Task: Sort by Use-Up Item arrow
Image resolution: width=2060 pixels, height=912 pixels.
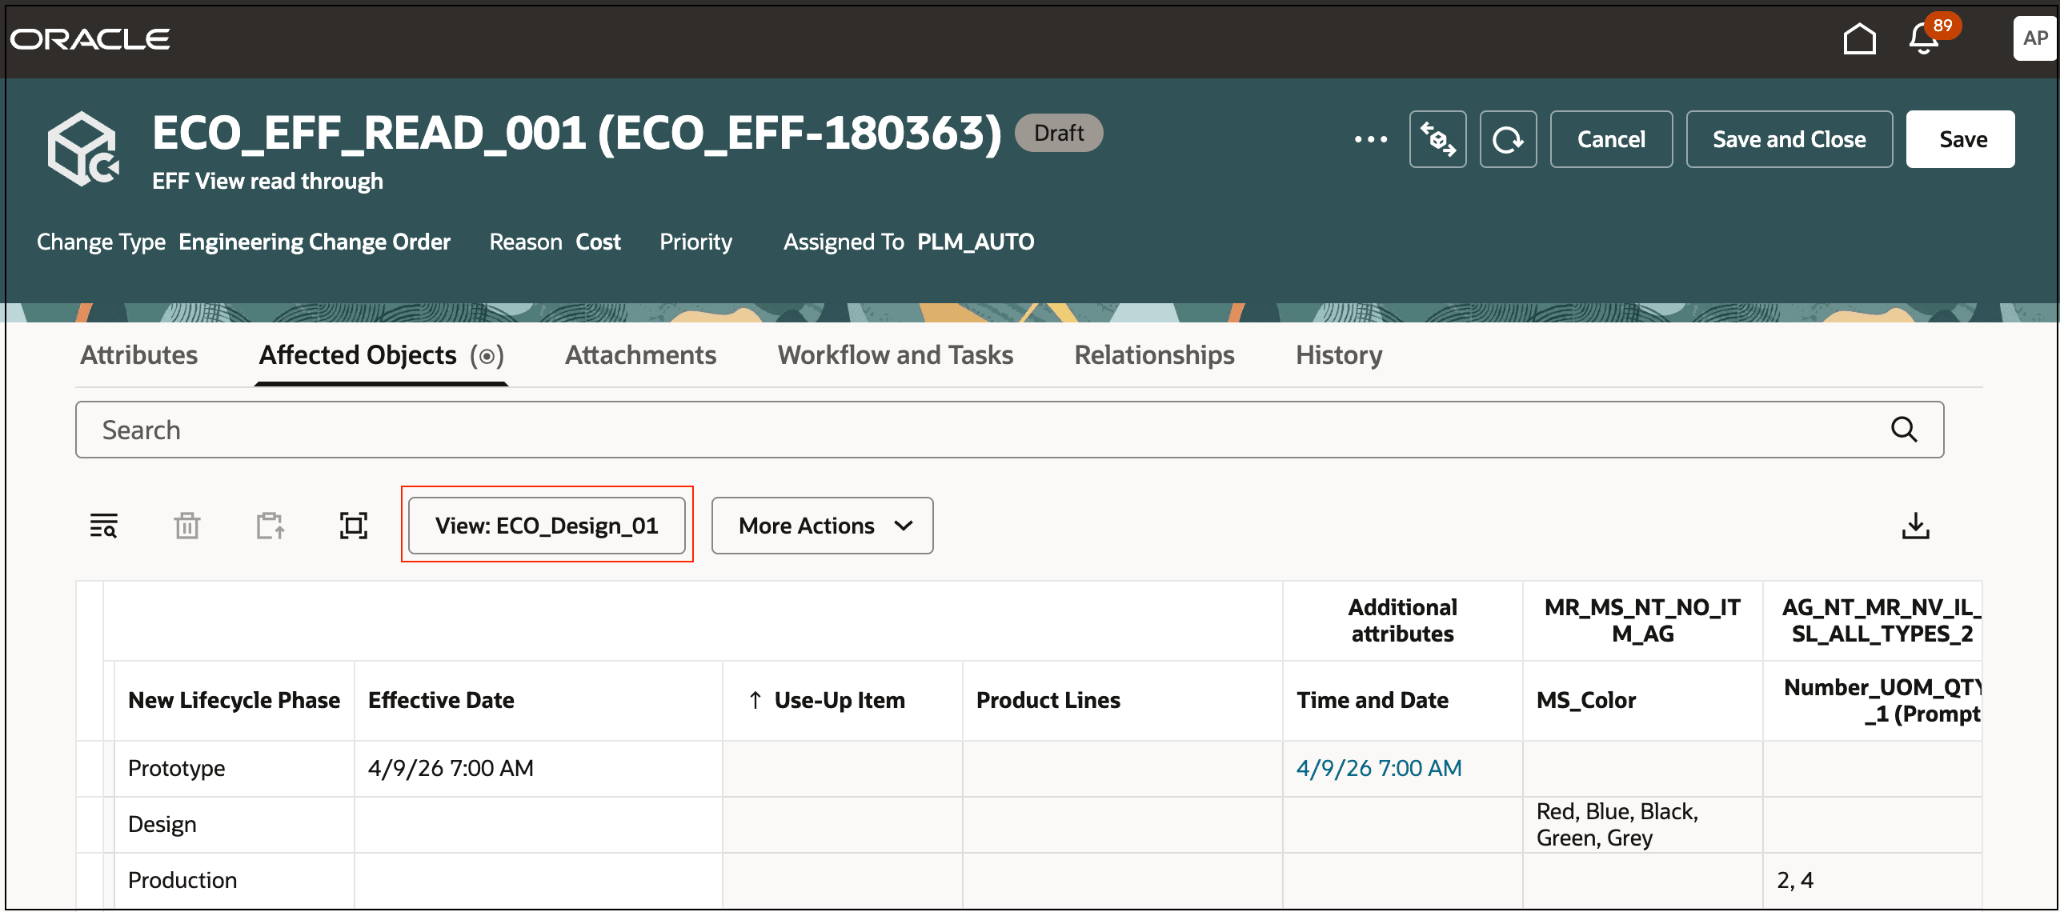Action: (755, 700)
